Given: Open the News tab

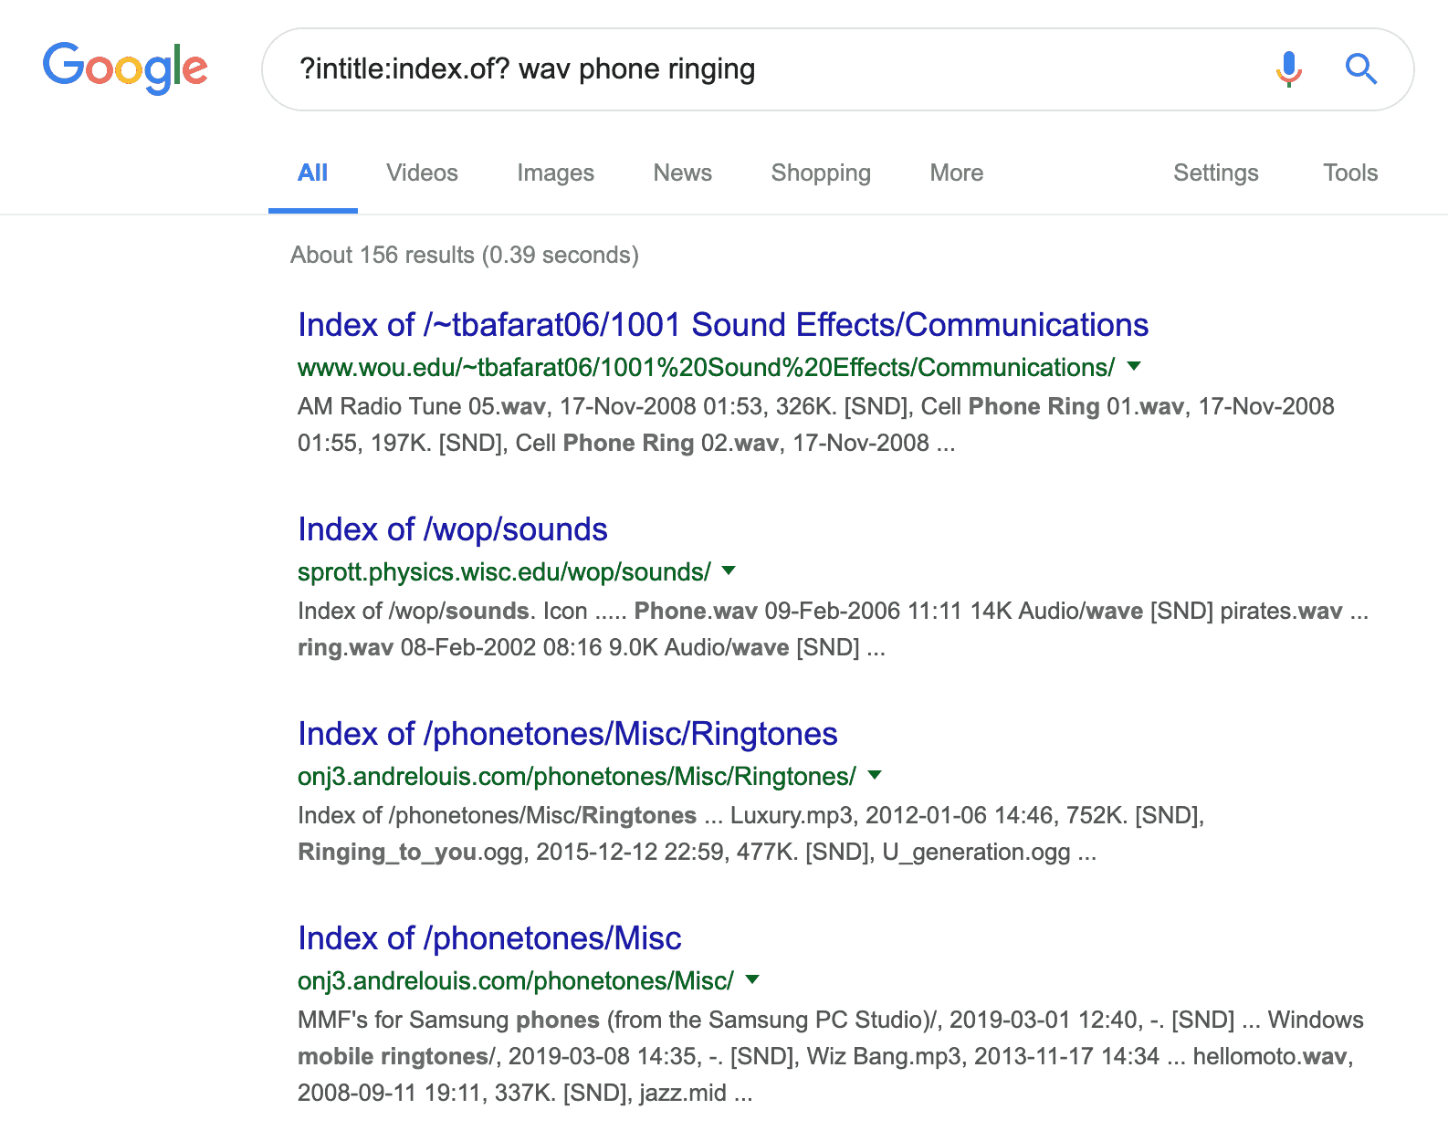Looking at the screenshot, I should pos(682,173).
